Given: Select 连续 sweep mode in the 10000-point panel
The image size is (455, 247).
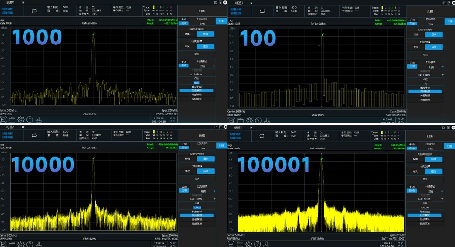Looking at the screenshot, I should point(204,171).
